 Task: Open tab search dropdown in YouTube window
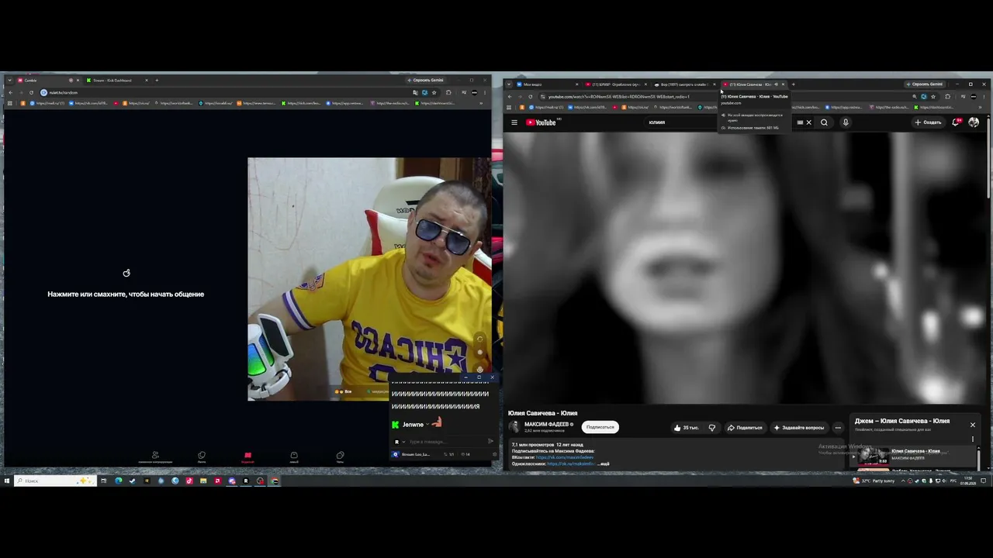(x=509, y=84)
